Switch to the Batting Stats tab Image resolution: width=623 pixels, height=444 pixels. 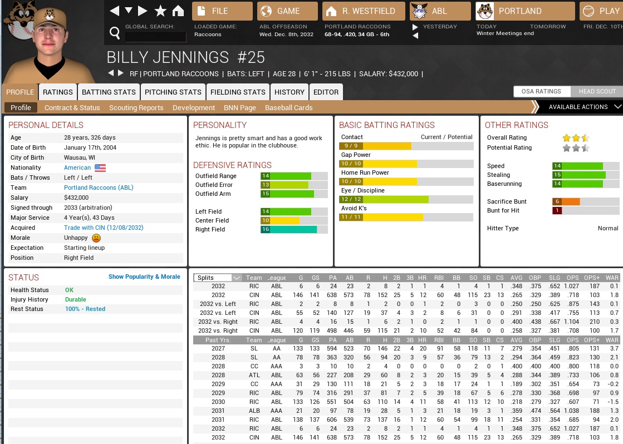[109, 92]
